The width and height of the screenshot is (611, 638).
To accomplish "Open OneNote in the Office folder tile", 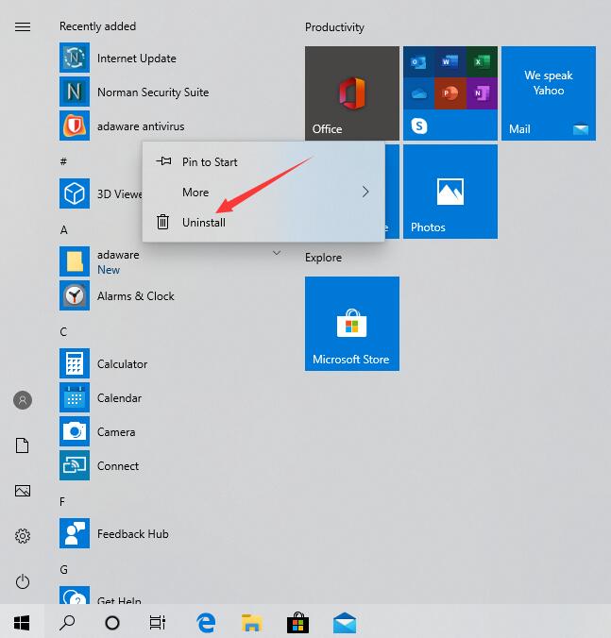I will click(x=482, y=93).
